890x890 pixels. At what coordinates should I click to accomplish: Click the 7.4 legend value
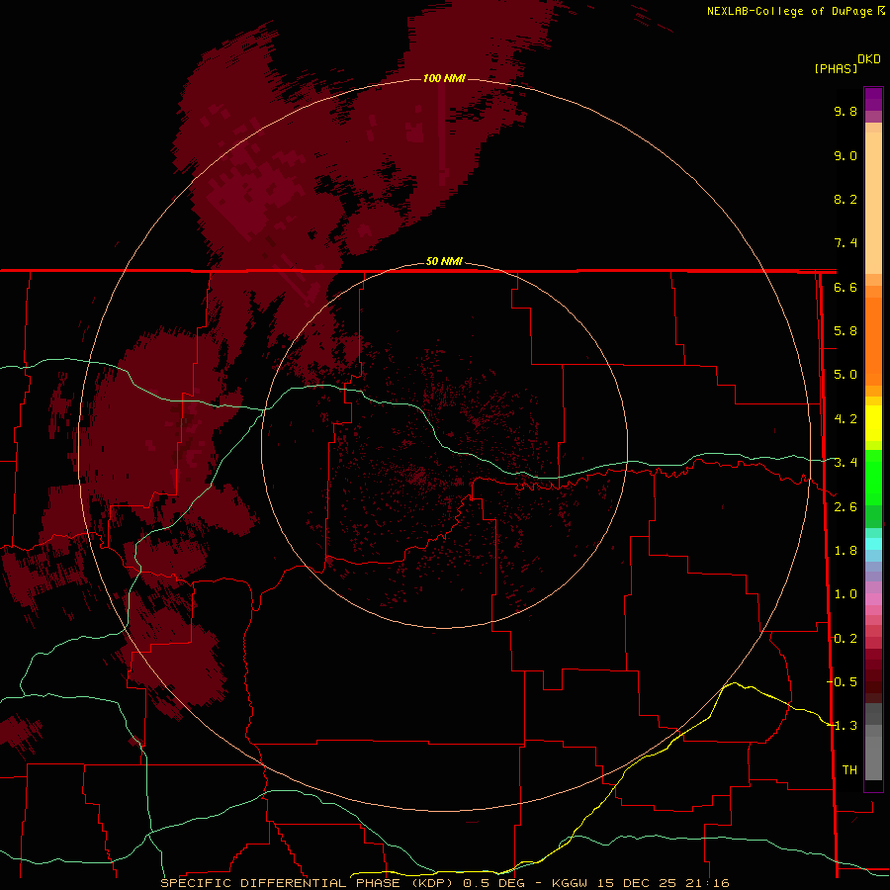point(845,243)
